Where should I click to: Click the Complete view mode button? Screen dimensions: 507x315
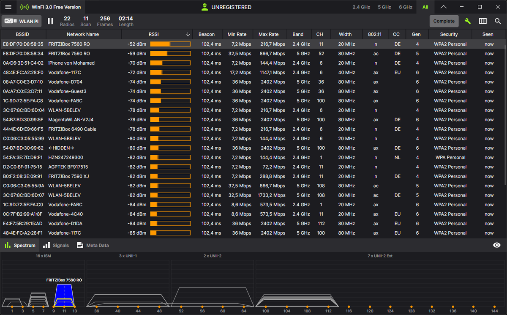[444, 21]
